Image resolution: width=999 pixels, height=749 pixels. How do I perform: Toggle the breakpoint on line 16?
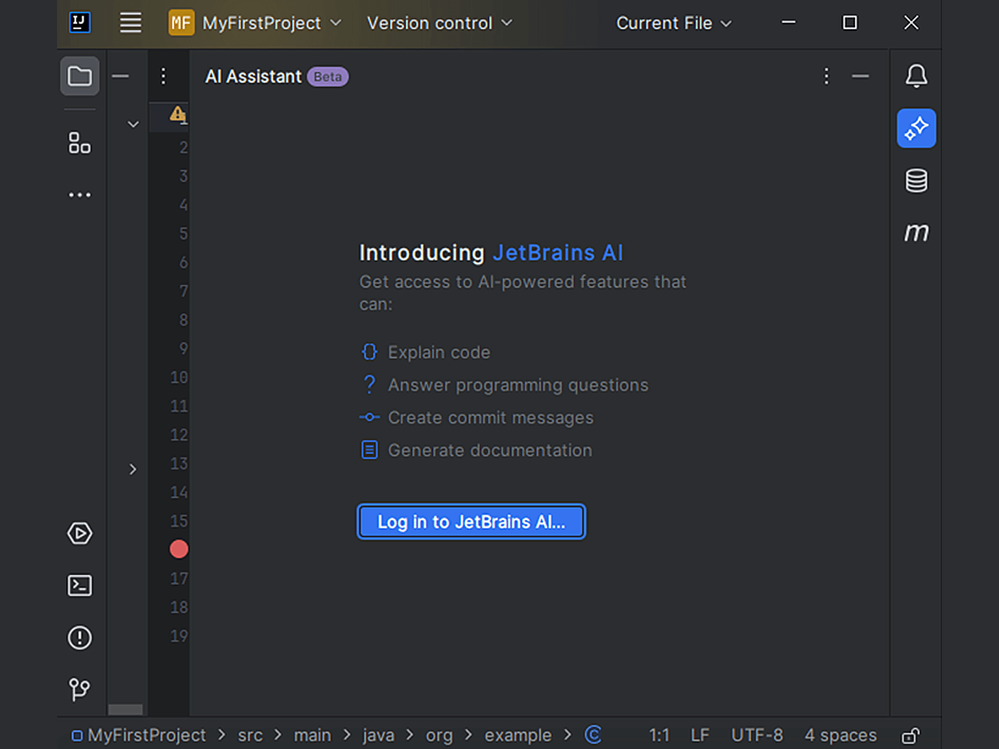tap(179, 549)
